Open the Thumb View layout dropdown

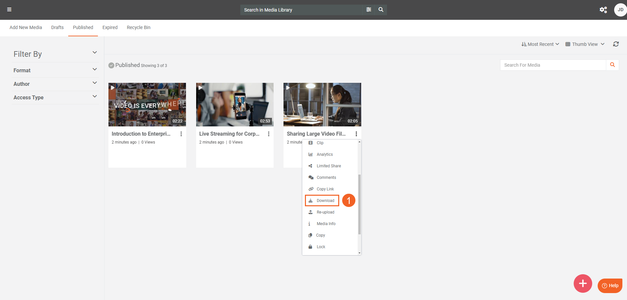tap(585, 44)
